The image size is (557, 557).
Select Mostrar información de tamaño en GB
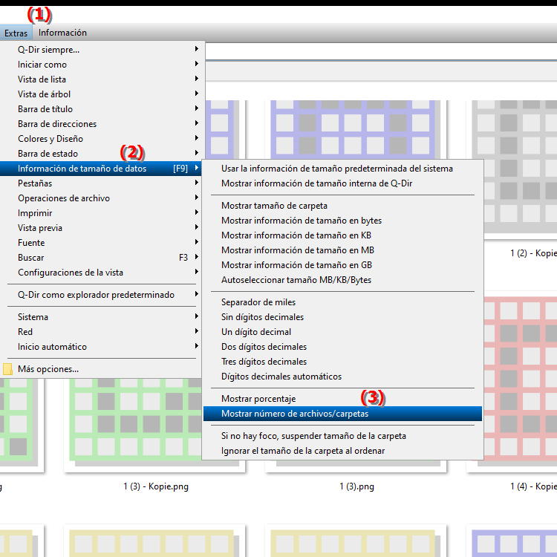click(342, 265)
